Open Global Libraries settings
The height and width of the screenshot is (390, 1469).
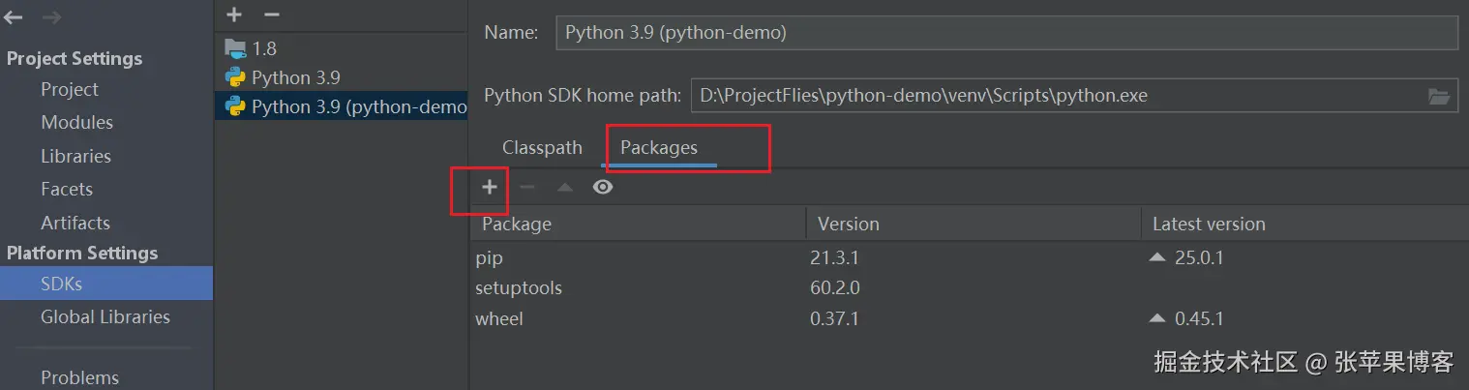click(105, 317)
